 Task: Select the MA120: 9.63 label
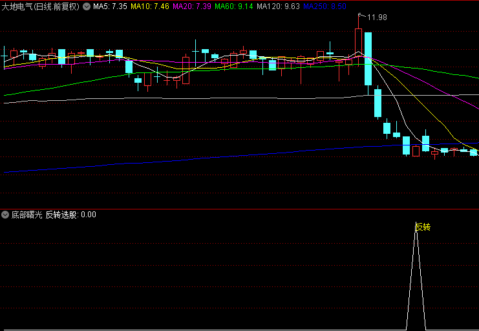point(278,6)
